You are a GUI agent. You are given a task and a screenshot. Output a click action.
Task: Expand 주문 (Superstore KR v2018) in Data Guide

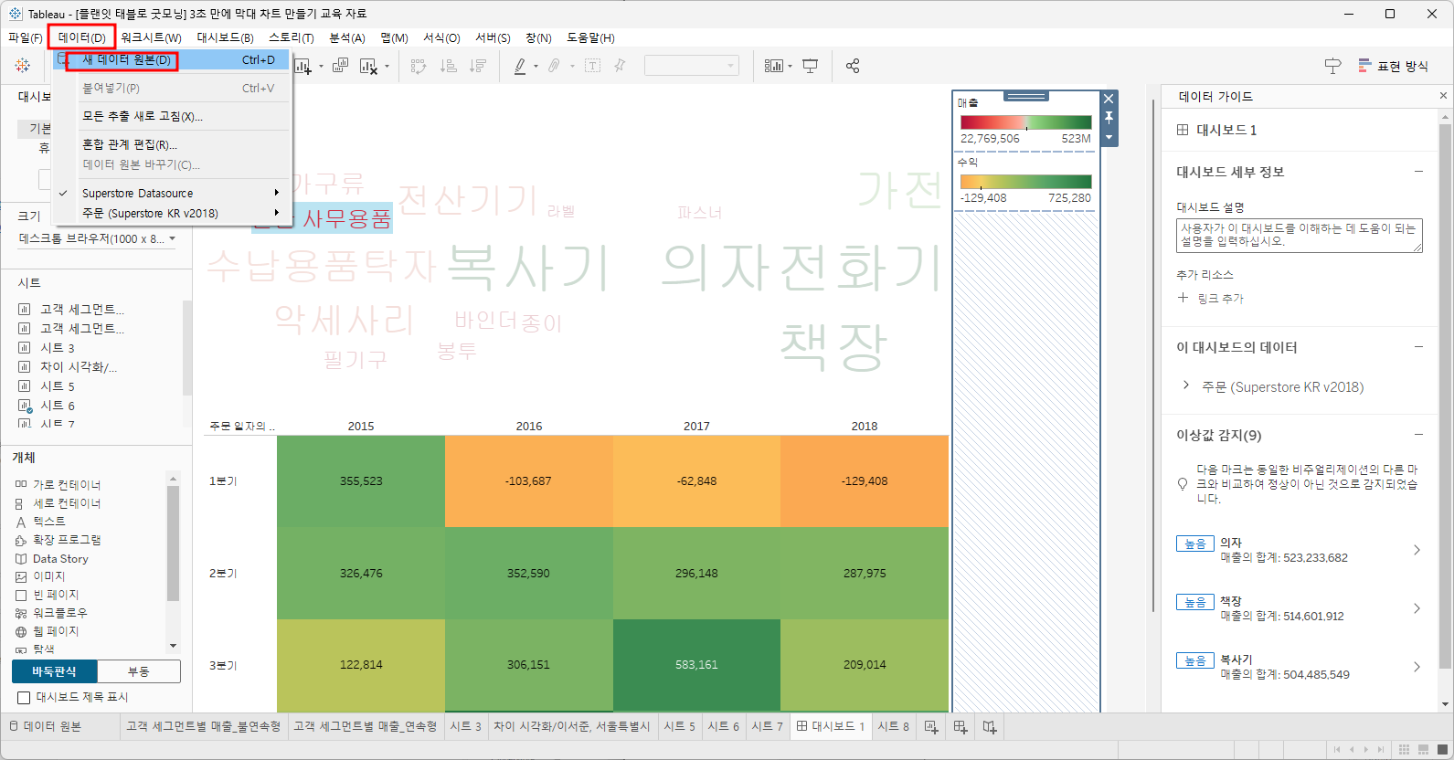pyautogui.click(x=1186, y=385)
